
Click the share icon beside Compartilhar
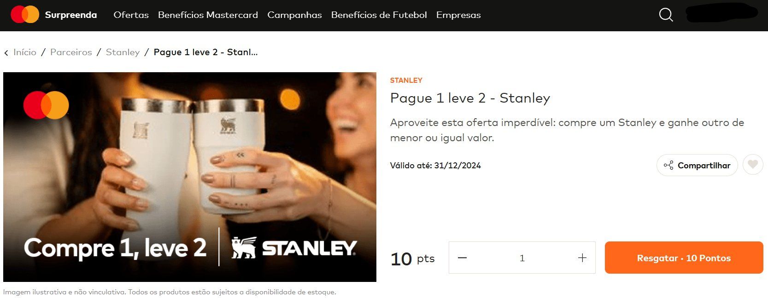point(668,165)
